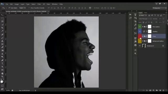Open the File menu
The height and width of the screenshot is (94, 168).
(x=7, y=4)
